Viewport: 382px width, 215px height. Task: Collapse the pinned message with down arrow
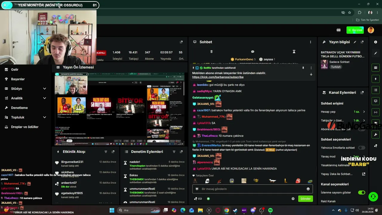(x=311, y=74)
